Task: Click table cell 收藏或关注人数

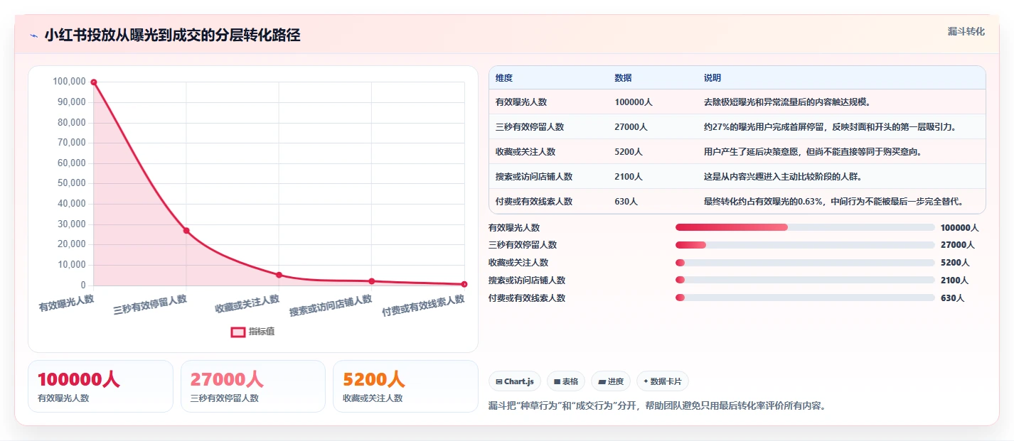Action: (x=525, y=152)
